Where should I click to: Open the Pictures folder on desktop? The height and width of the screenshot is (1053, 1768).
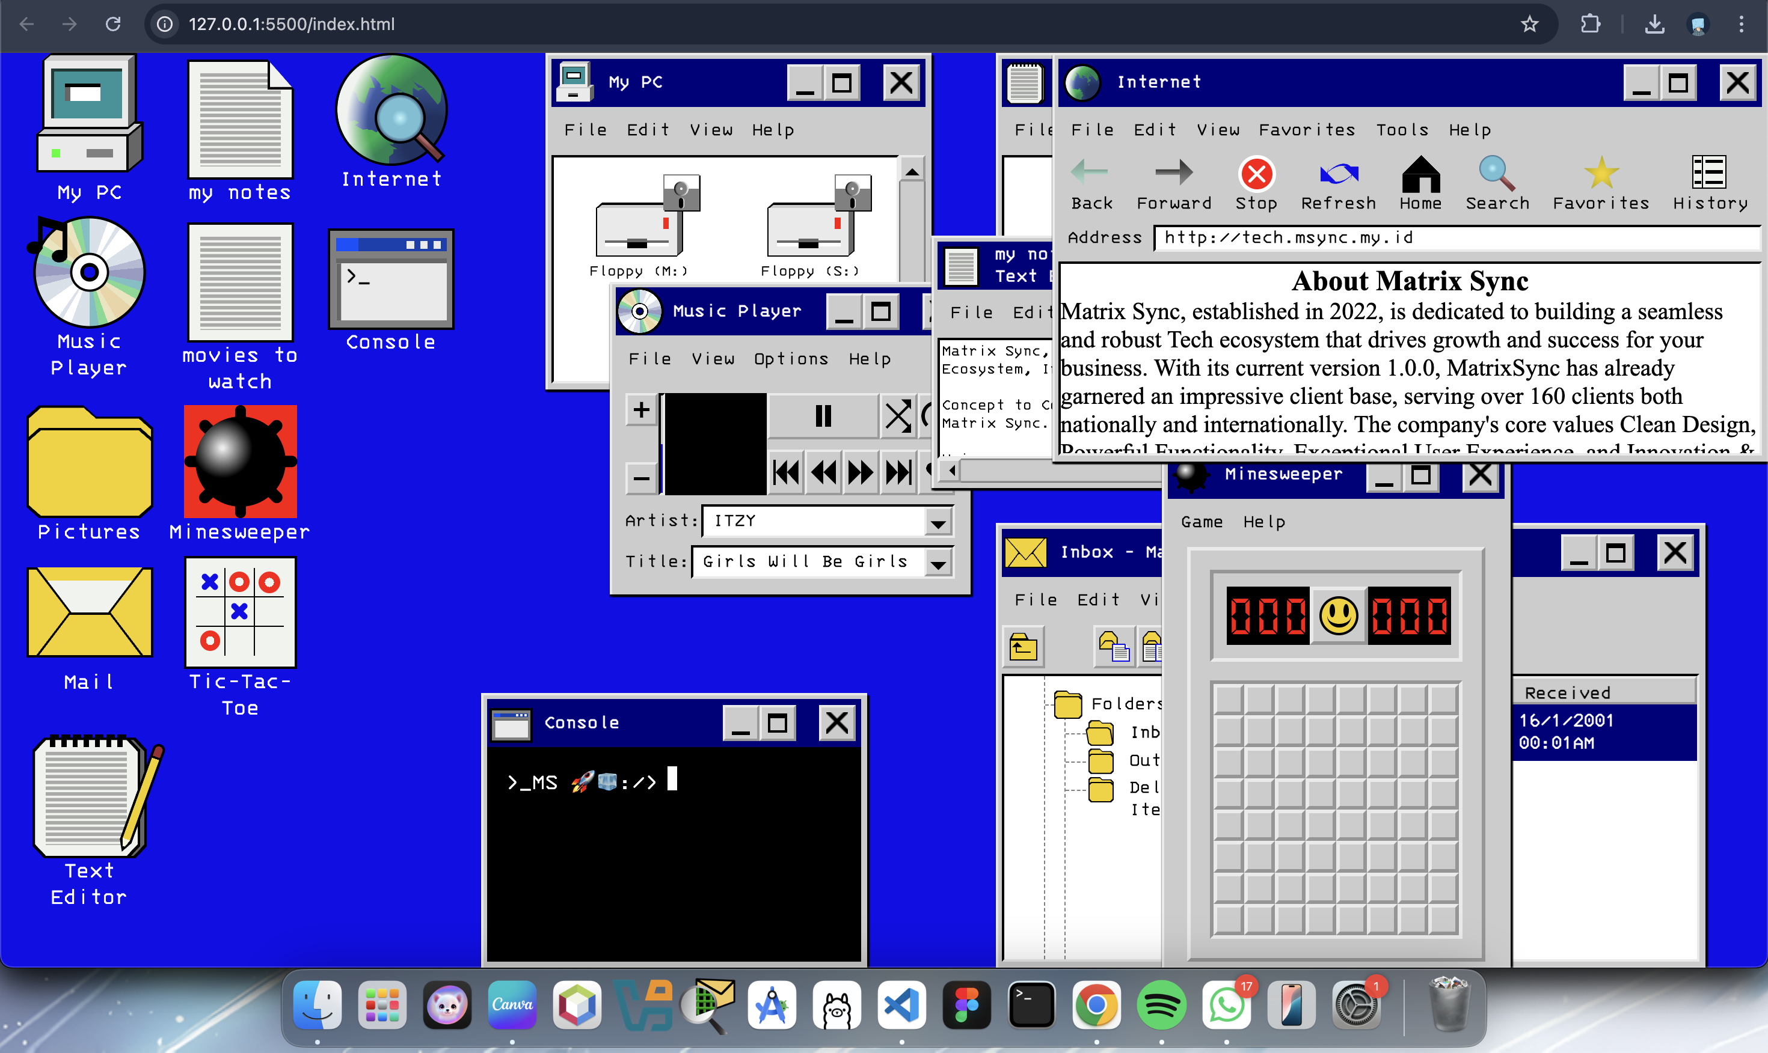coord(90,462)
